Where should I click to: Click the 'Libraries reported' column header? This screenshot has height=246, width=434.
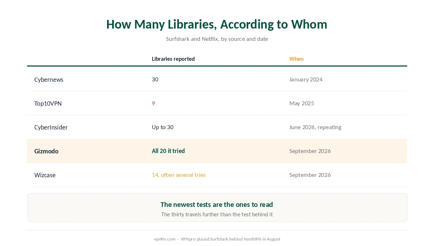pyautogui.click(x=173, y=59)
